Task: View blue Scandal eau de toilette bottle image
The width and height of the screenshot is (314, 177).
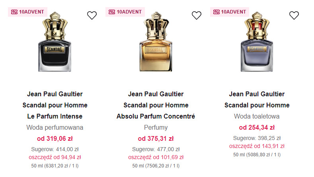Action: point(257,45)
